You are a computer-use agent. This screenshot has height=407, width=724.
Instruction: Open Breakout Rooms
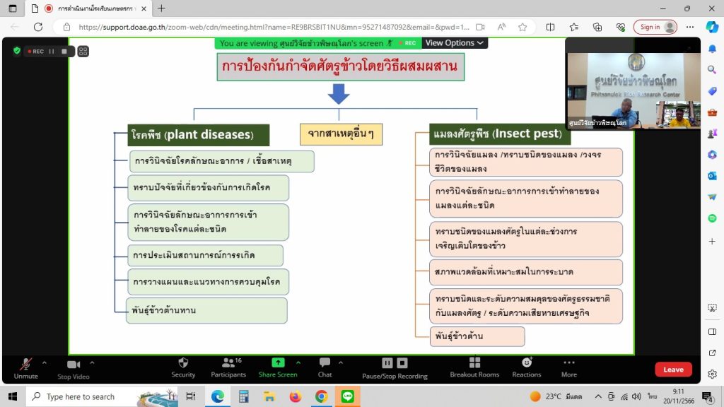(x=474, y=362)
